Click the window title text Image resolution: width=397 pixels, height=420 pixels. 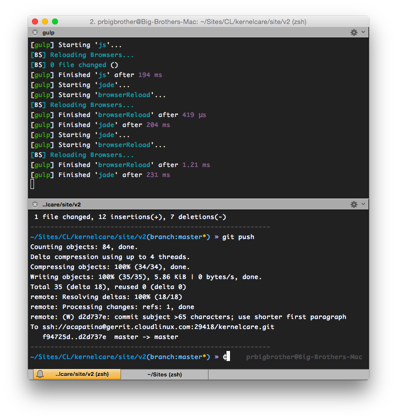tap(198, 21)
